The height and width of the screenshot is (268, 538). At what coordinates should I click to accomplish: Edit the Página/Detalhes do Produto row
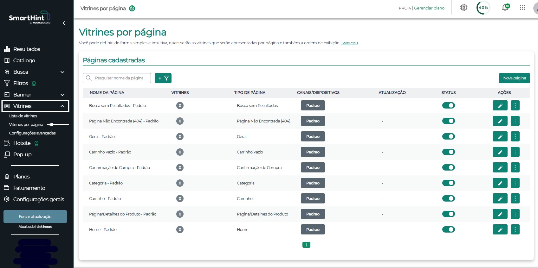pos(500,214)
